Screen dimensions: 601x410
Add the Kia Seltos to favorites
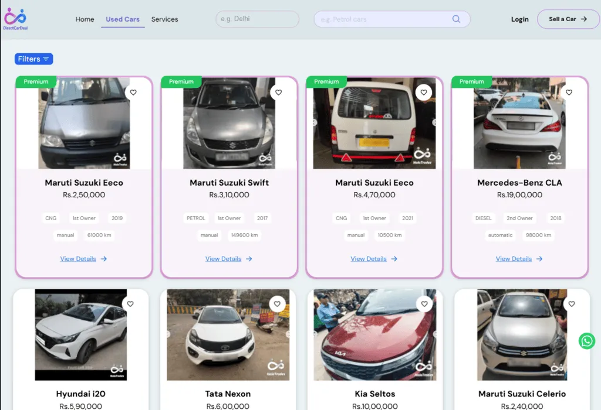[424, 304]
